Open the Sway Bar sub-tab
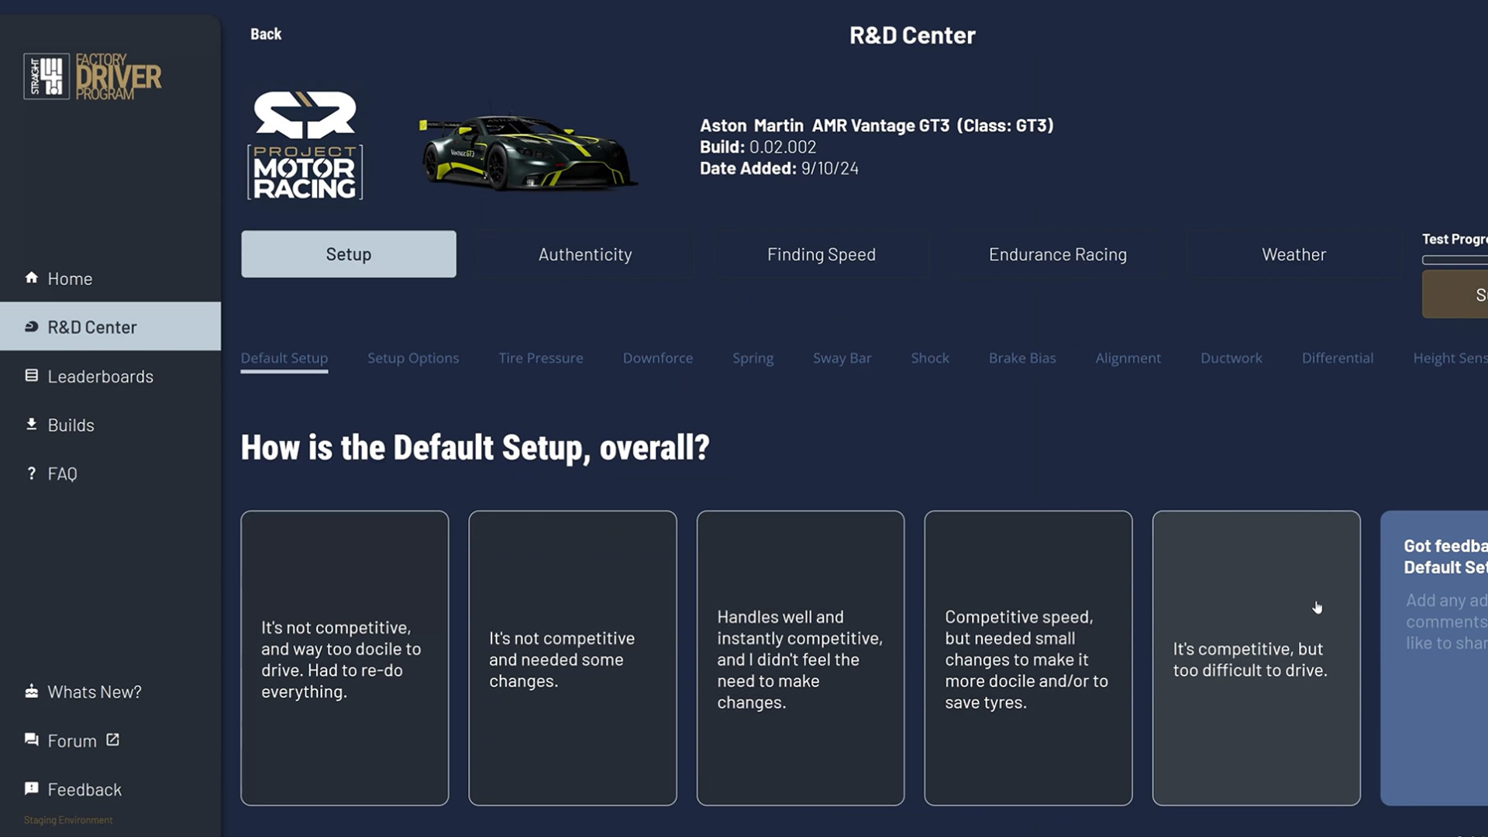Screen dimensions: 1488x837 [842, 358]
